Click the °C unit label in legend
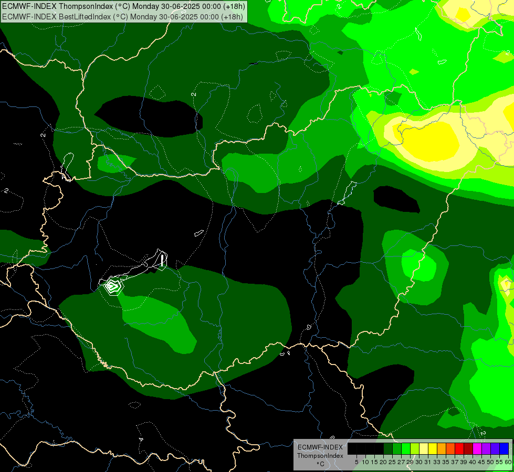The image size is (514, 472). (x=320, y=464)
